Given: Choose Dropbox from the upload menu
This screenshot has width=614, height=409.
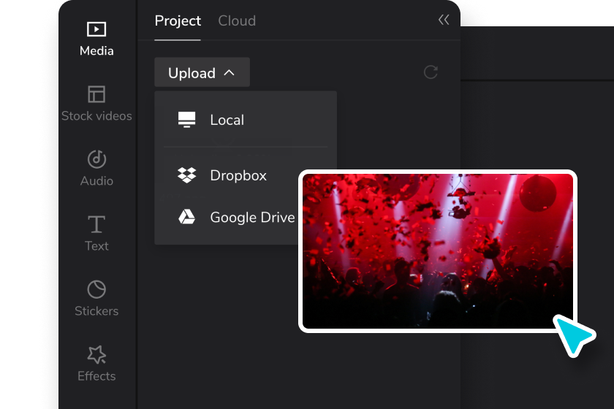Looking at the screenshot, I should click(238, 175).
